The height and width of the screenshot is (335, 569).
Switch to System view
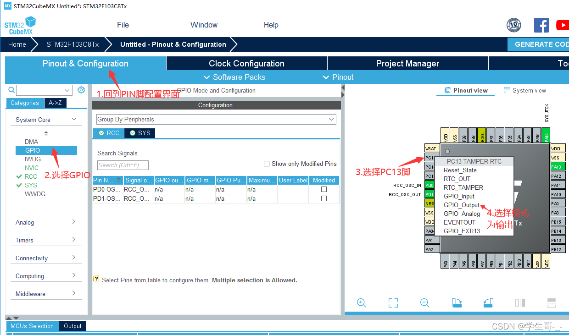point(525,90)
